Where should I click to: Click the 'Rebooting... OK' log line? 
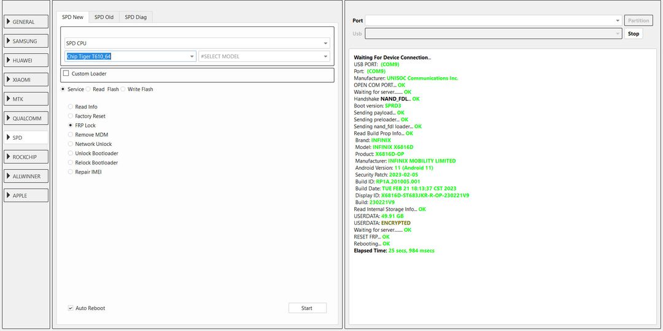[x=372, y=243]
